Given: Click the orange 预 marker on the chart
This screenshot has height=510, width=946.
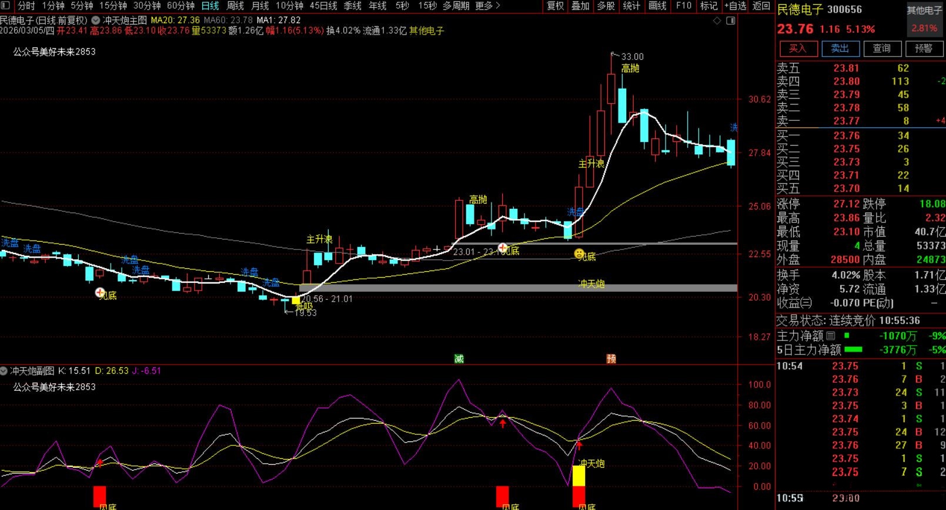Looking at the screenshot, I should [x=611, y=359].
